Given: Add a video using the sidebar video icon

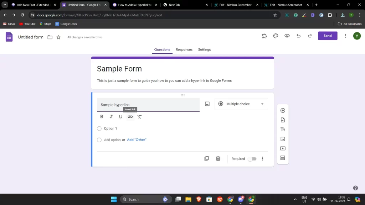Looking at the screenshot, I should pyautogui.click(x=283, y=148).
